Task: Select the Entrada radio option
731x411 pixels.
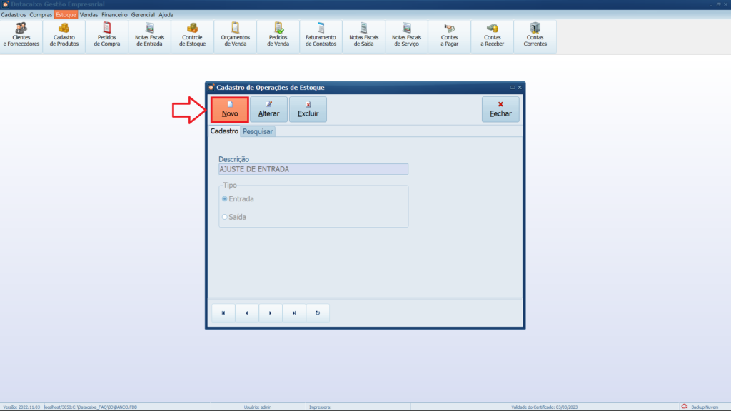Action: 225,199
